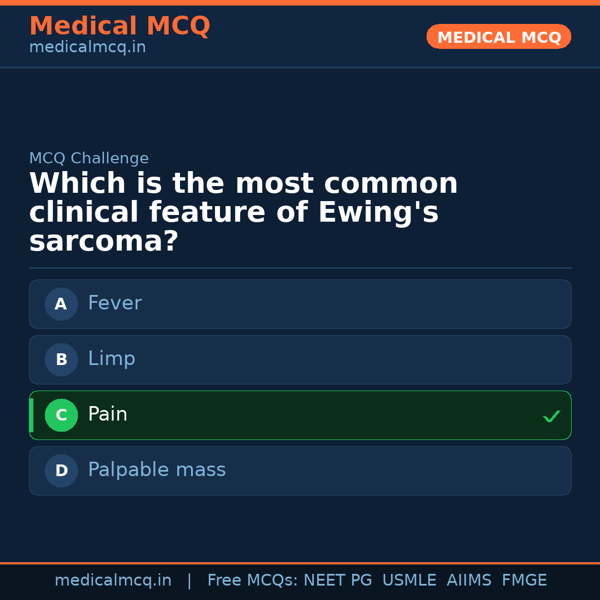Choose the Limp answer text

pyautogui.click(x=112, y=359)
